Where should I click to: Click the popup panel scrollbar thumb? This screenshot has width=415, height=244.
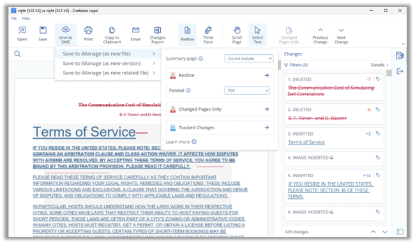pos(279,65)
